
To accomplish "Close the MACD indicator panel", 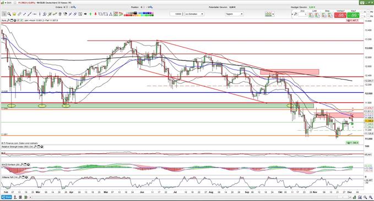I will [x=29, y=165].
